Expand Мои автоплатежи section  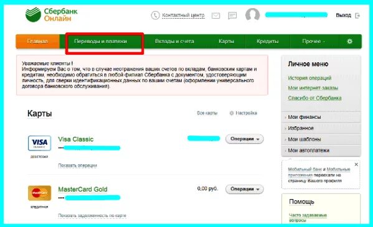321,151
